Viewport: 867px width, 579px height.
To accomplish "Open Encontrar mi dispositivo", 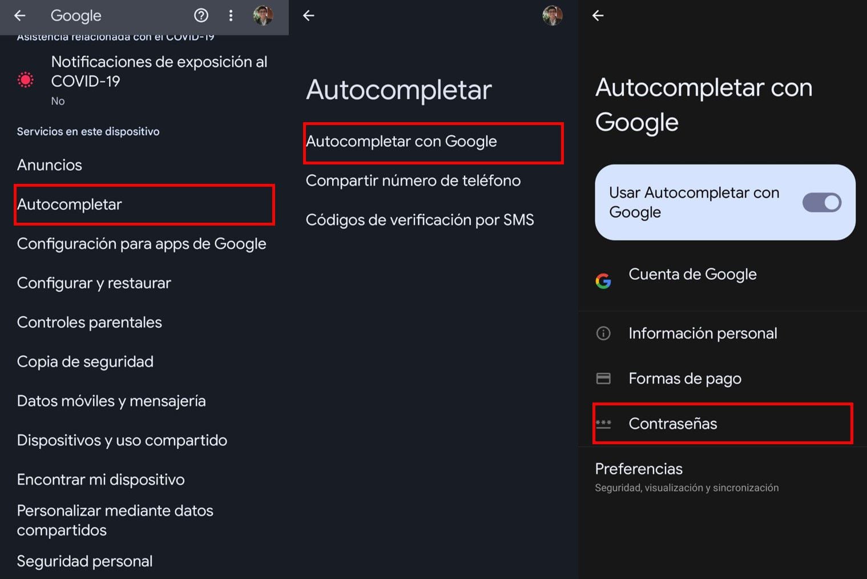I will point(101,480).
